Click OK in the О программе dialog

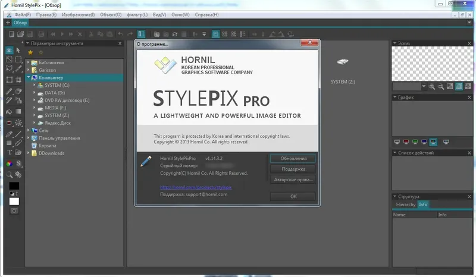[x=293, y=196]
